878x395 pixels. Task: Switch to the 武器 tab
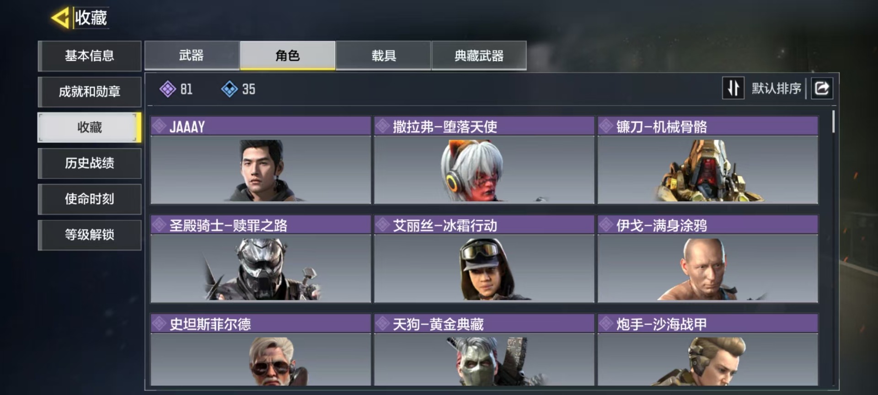[192, 55]
